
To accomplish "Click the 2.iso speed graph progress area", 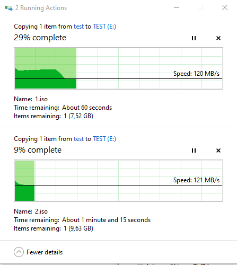I will point(118,181).
